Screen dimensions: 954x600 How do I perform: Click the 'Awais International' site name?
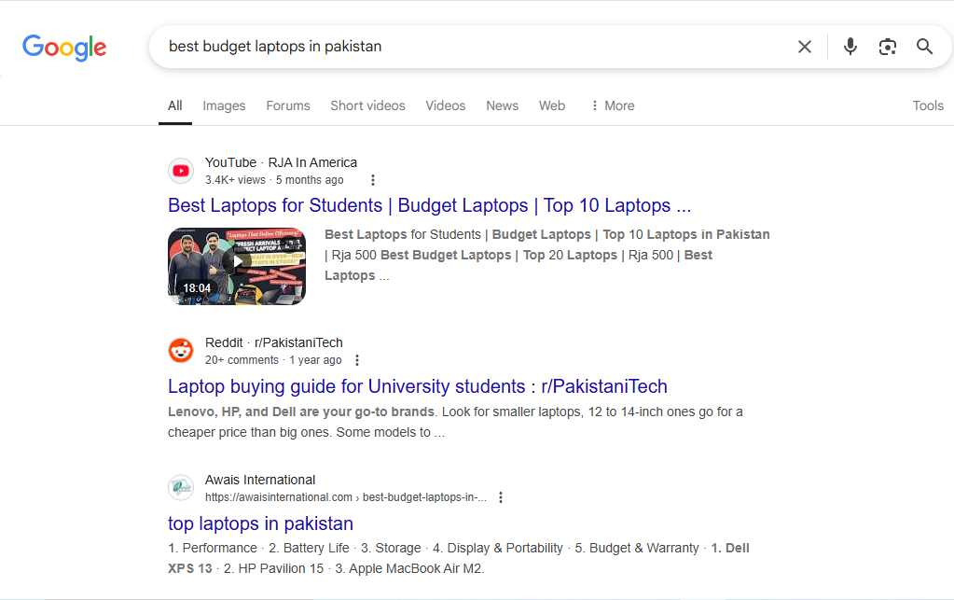260,480
